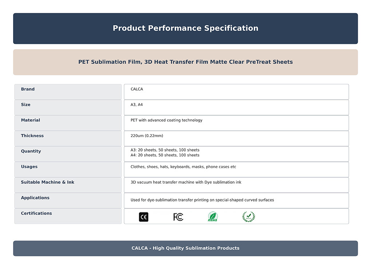Click the PET Sublimation Film product name

(185, 62)
